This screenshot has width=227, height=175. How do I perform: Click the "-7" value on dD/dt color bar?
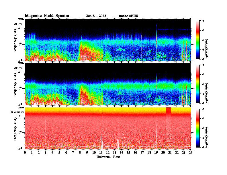(203, 84)
